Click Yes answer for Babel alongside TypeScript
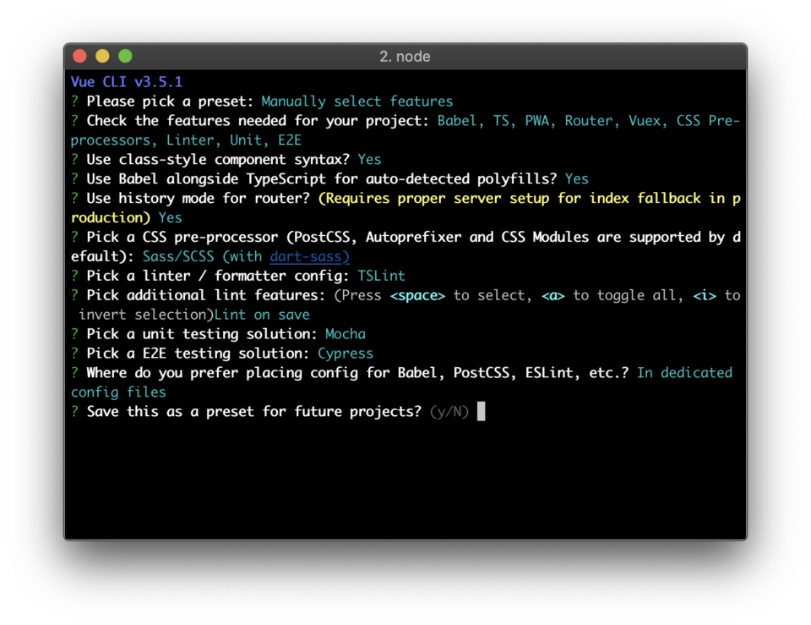Image resolution: width=811 pixels, height=625 pixels. tap(576, 178)
